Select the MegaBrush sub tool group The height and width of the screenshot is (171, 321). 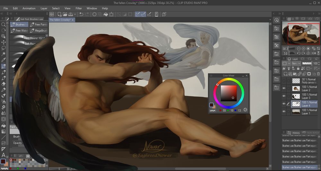[39, 31]
